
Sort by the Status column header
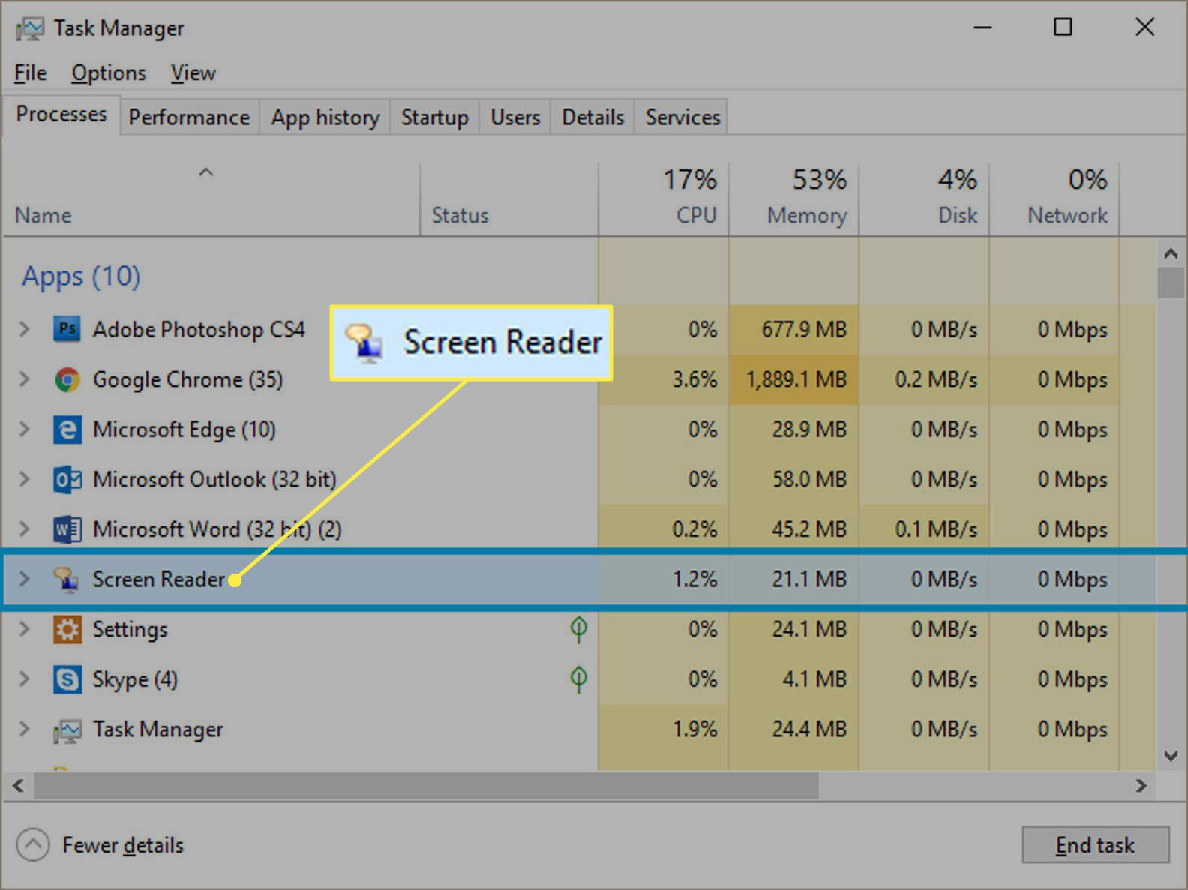509,199
